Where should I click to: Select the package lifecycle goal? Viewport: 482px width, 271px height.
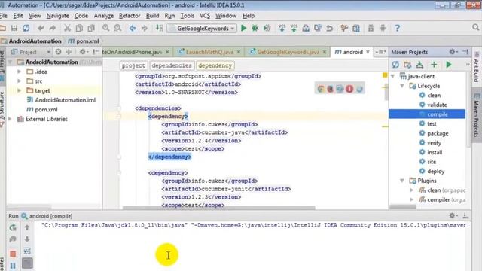[438, 133]
